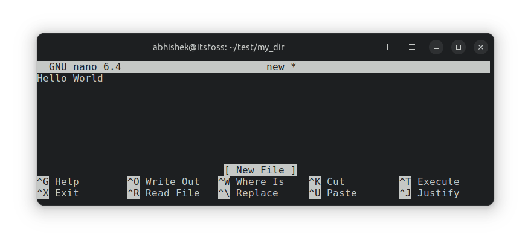Click the ^G Help shortcut
531x246 pixels.
coord(58,181)
